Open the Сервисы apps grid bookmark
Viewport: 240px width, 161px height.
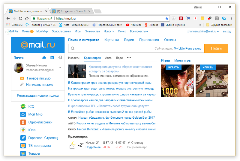click(14, 25)
